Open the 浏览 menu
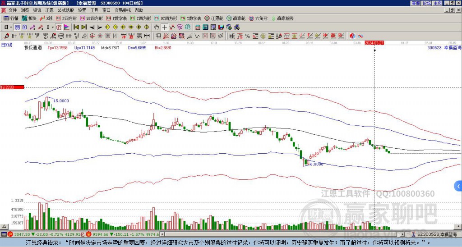This screenshot has height=247, width=462. 25,10
